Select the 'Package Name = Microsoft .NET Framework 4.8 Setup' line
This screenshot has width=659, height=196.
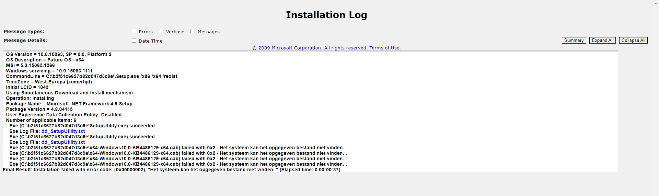coord(69,104)
